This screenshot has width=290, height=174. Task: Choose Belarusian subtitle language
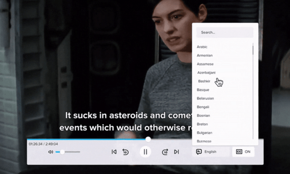point(205,98)
